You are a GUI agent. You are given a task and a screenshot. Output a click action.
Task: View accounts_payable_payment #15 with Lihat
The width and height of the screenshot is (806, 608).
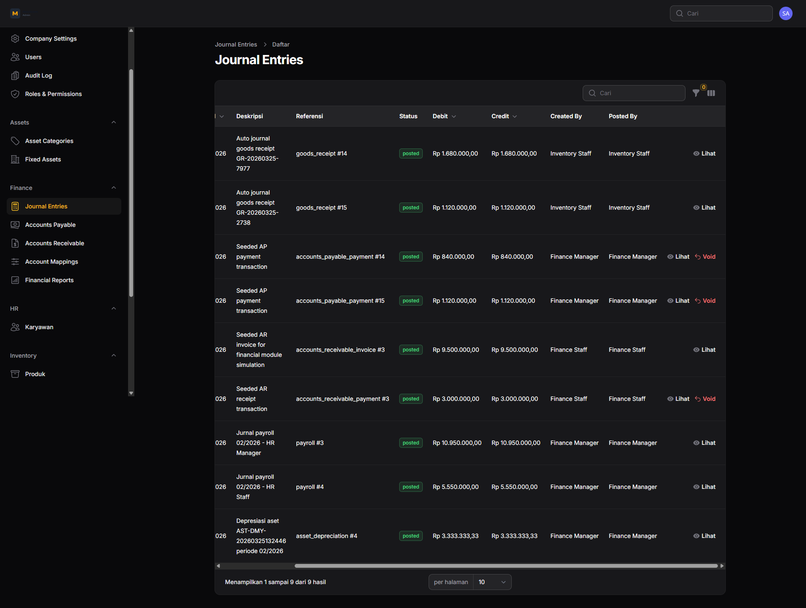point(678,301)
